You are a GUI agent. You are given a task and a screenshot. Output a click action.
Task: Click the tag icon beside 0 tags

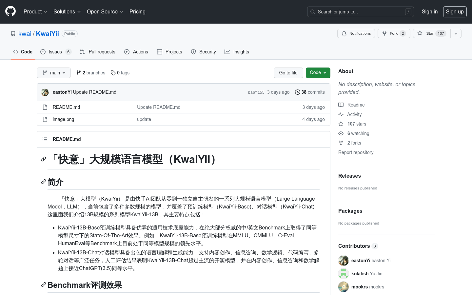point(113,73)
